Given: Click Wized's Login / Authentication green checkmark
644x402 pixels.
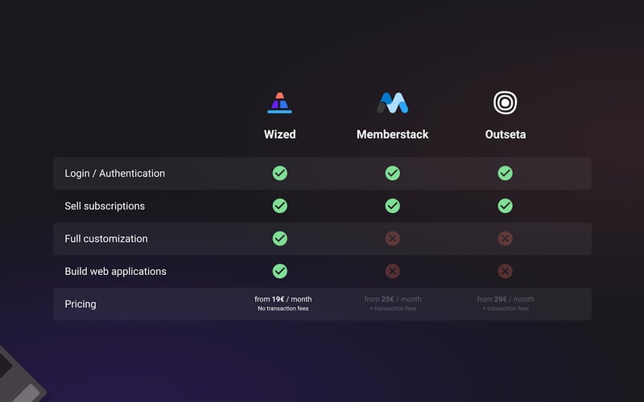Looking at the screenshot, I should (x=280, y=173).
